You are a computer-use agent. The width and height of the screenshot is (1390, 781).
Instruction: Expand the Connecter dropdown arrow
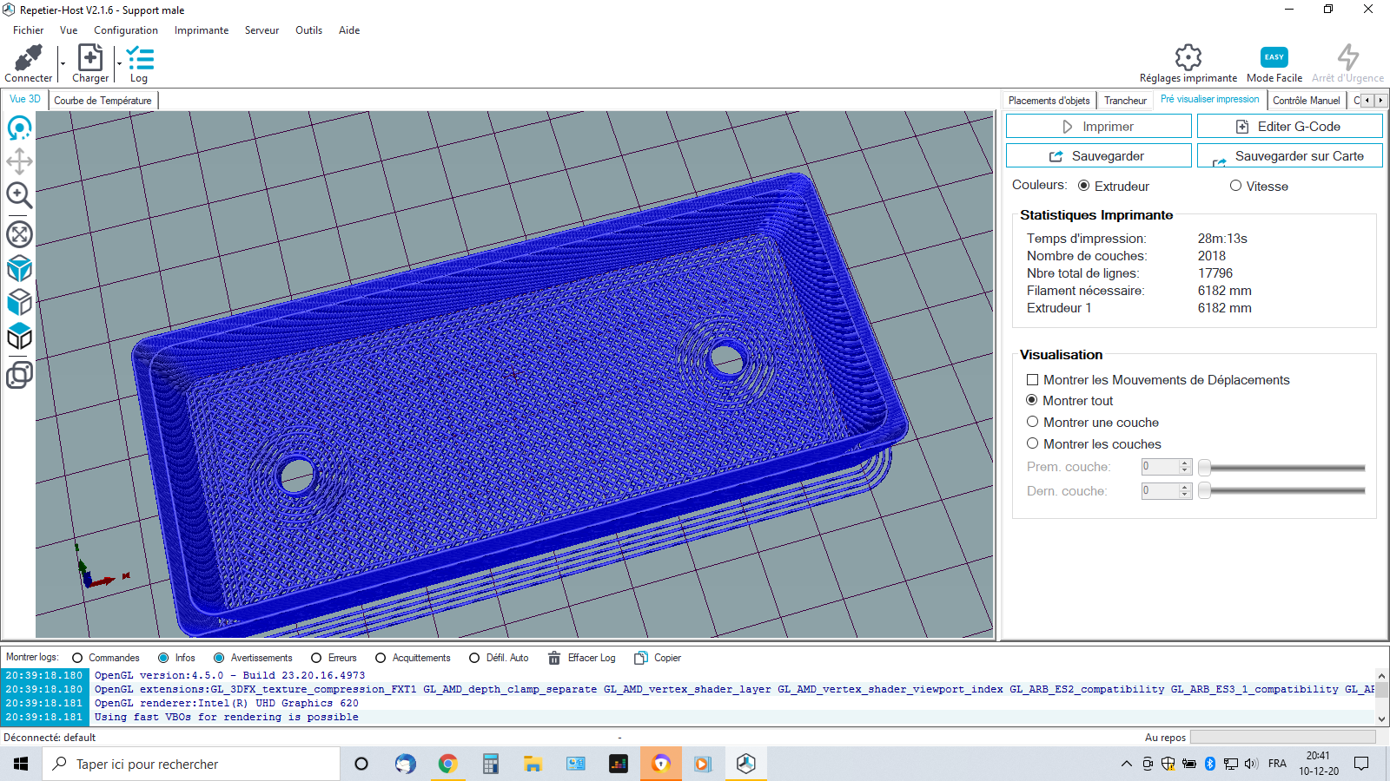coord(63,63)
